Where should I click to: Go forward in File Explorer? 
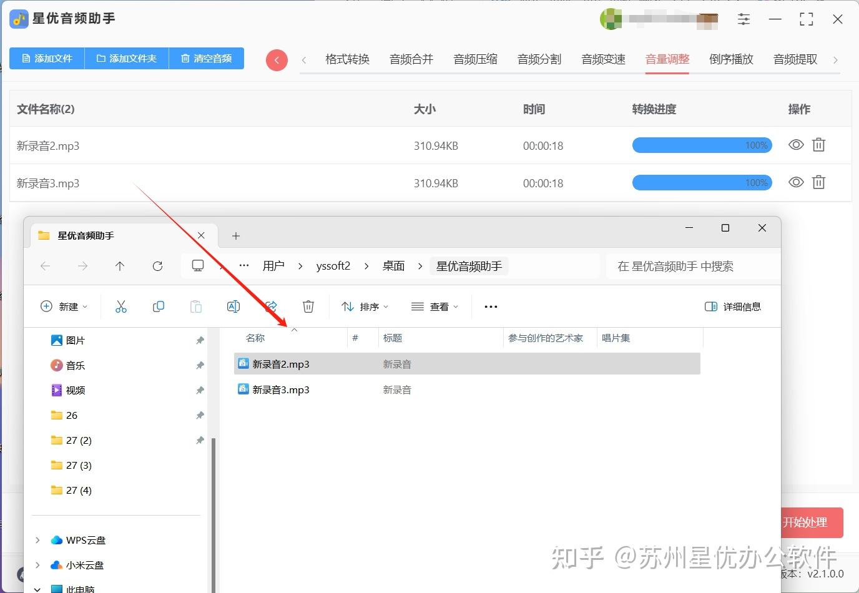click(82, 266)
